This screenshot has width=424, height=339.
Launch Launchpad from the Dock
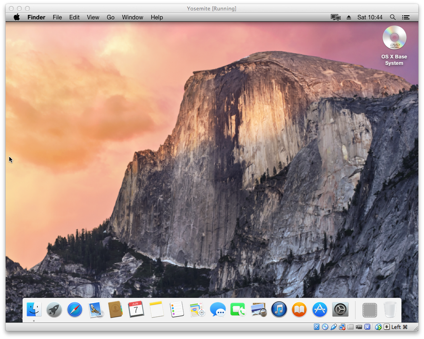click(54, 310)
